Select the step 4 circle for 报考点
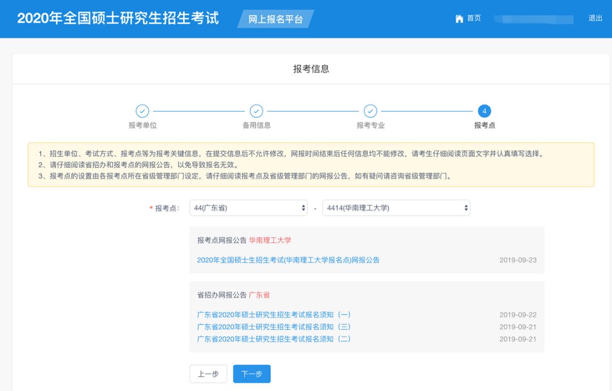The width and height of the screenshot is (612, 391). click(x=484, y=112)
